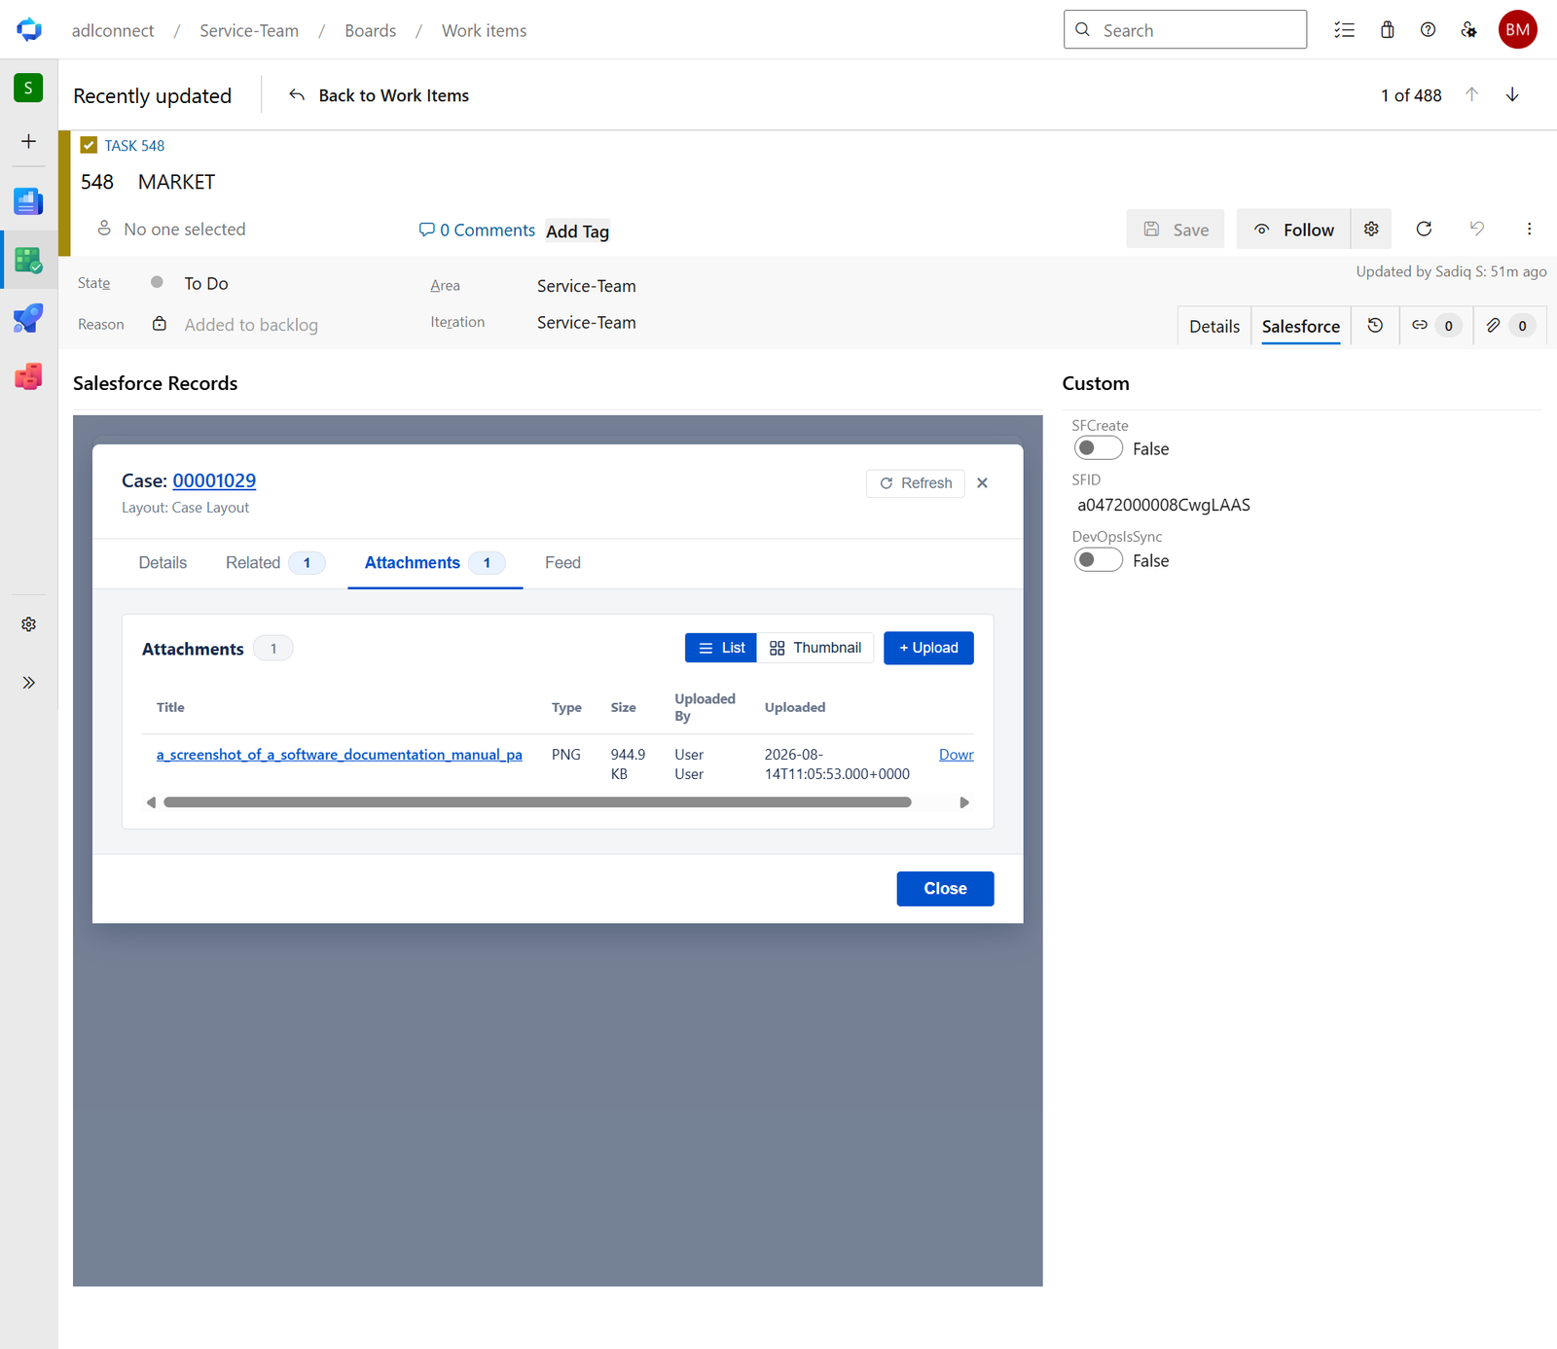This screenshot has width=1557, height=1349.
Task: Focus the Search input box
Action: point(1185,29)
